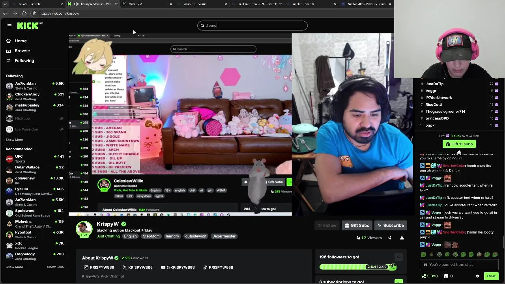Image resolution: width=505 pixels, height=284 pixels.
Task: Toggle the hamburger sidebar menu
Action: click(x=9, y=26)
